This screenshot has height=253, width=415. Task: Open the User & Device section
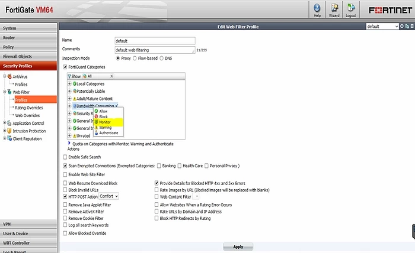28,233
